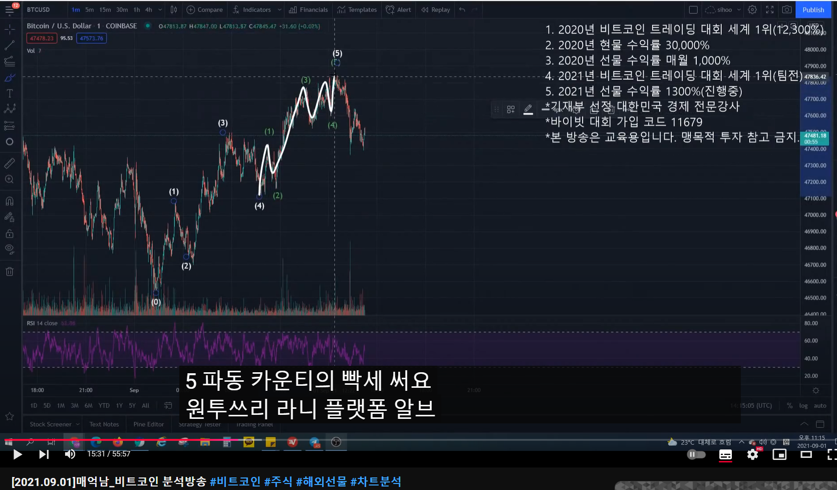Open indicator Templates menu
Screen dimensions: 837x490
tap(357, 10)
